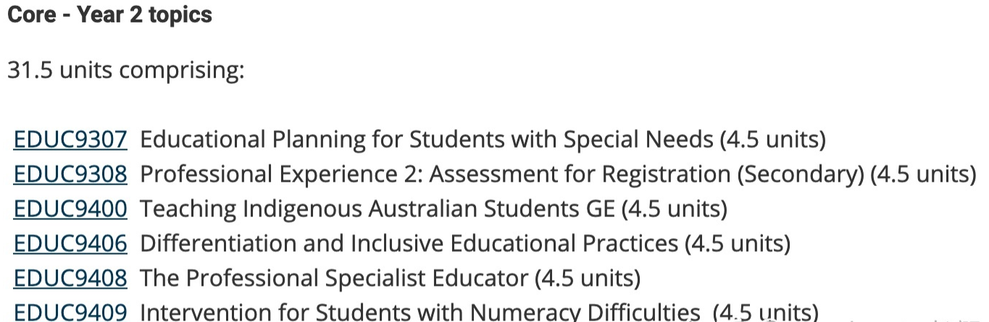Click the '31.5 units comprising:' text
Viewport: 989px width, 322px height.
pyautogui.click(x=126, y=70)
